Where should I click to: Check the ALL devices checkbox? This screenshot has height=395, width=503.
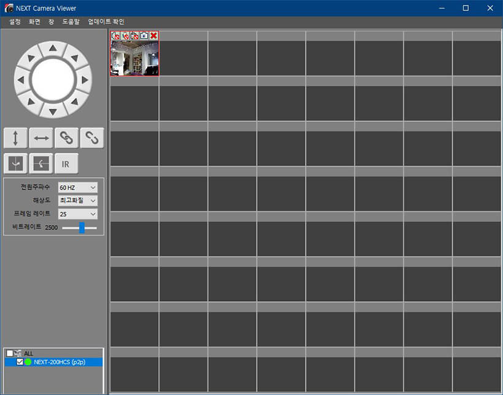click(x=10, y=353)
